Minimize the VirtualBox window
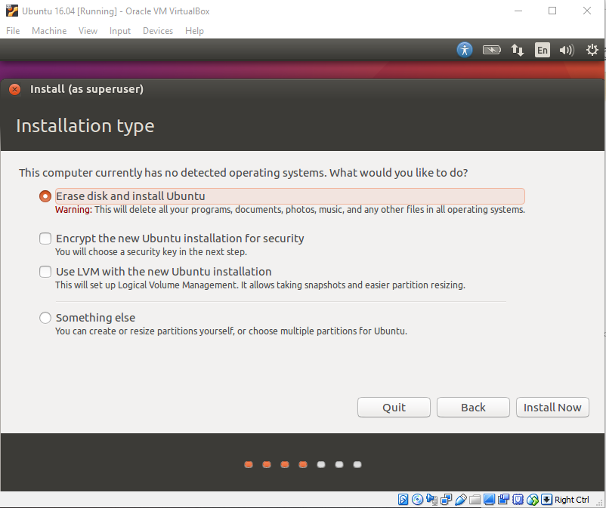Image resolution: width=606 pixels, height=508 pixels. tap(518, 11)
